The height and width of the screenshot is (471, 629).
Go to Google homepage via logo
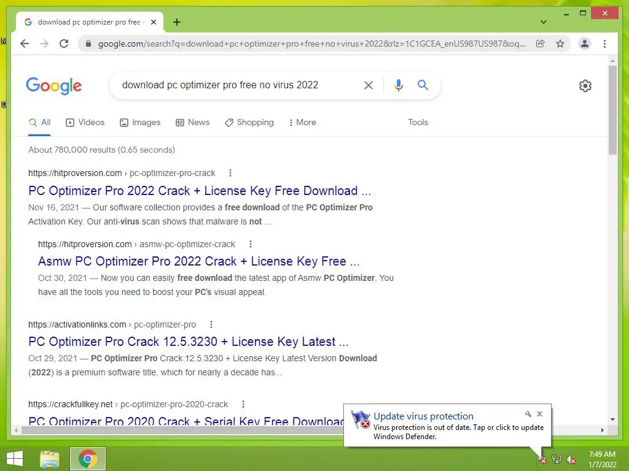tap(54, 86)
